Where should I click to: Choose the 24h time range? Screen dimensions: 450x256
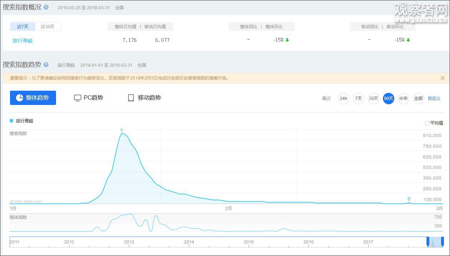tap(343, 99)
